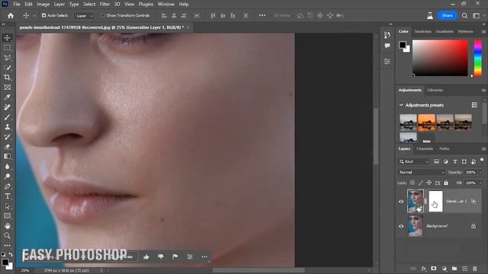Select the Pen tool
Viewport: 488px width, 274px height.
[7, 186]
